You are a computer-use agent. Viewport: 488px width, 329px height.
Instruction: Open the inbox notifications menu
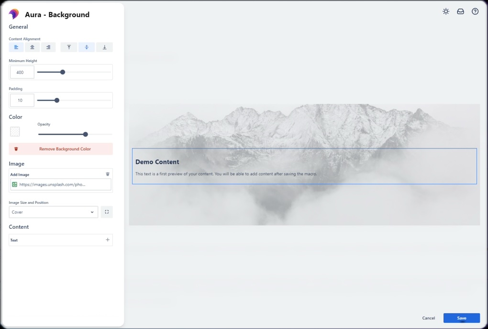460,11
